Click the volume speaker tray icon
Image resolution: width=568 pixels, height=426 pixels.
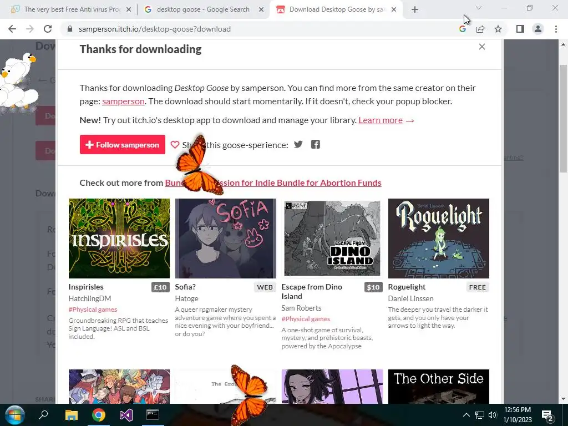point(493,415)
